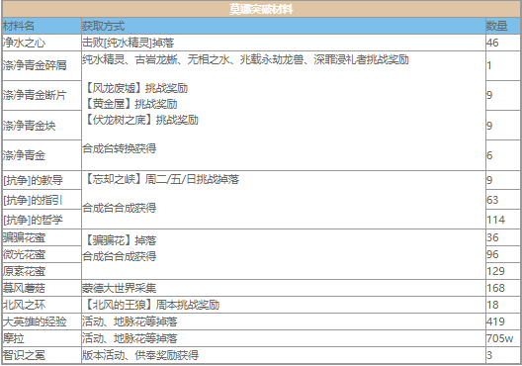The width and height of the screenshot is (522, 366).
Task: Click the '获取方式' column header
Action: 284,26
